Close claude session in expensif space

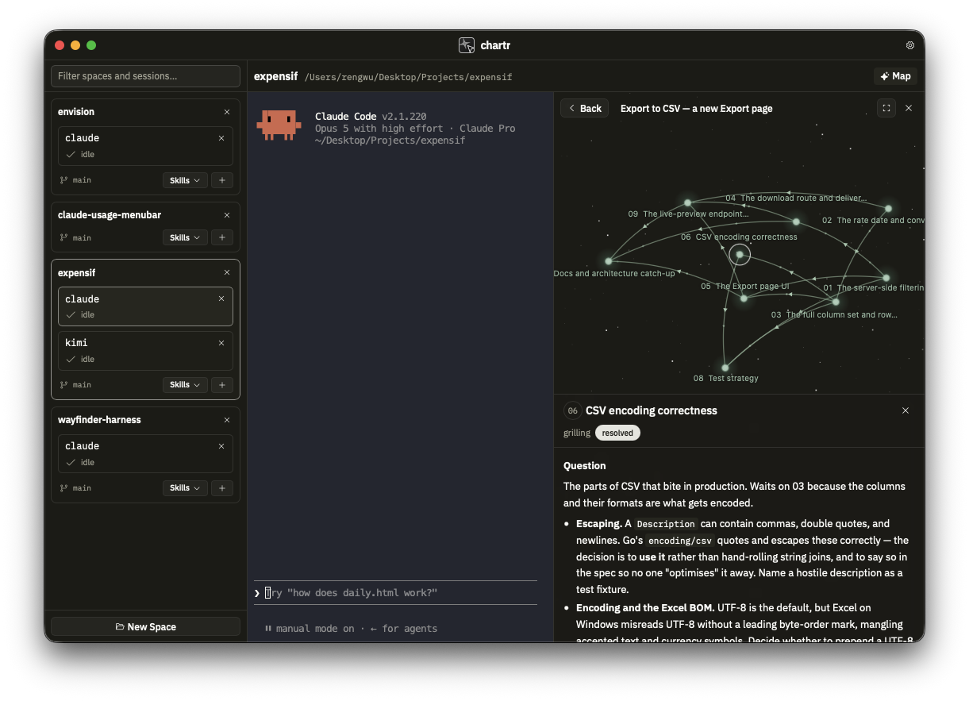point(221,299)
